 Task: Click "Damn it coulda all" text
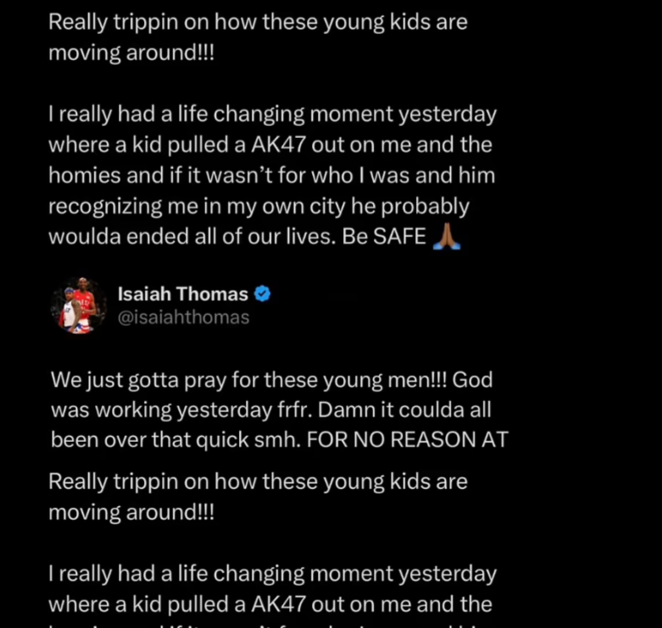409,410
